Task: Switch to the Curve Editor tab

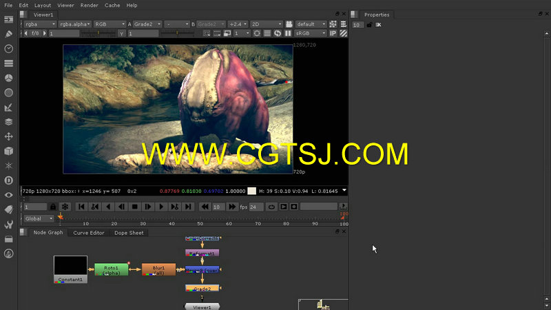Action: click(89, 233)
